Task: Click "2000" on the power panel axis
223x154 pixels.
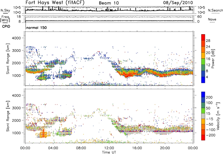Action: (16, 63)
